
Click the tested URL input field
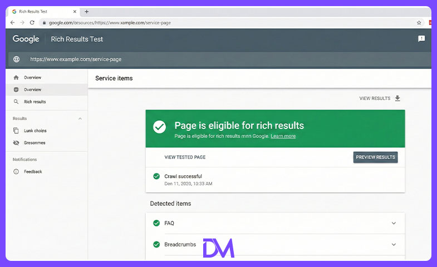tap(220, 59)
